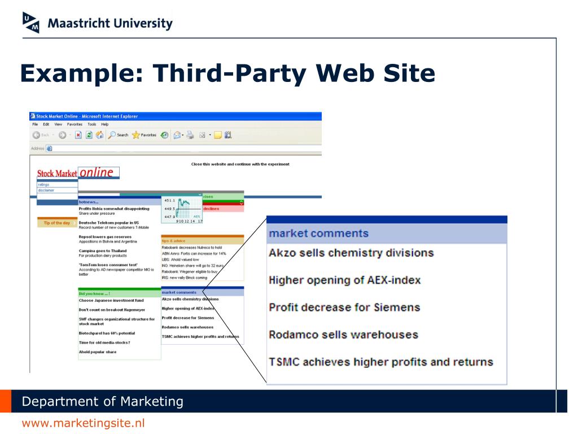Image resolution: width=578 pixels, height=434 pixels.
Task: Click 'Rabobank decreases Nutreco to hold'
Action: point(192,248)
